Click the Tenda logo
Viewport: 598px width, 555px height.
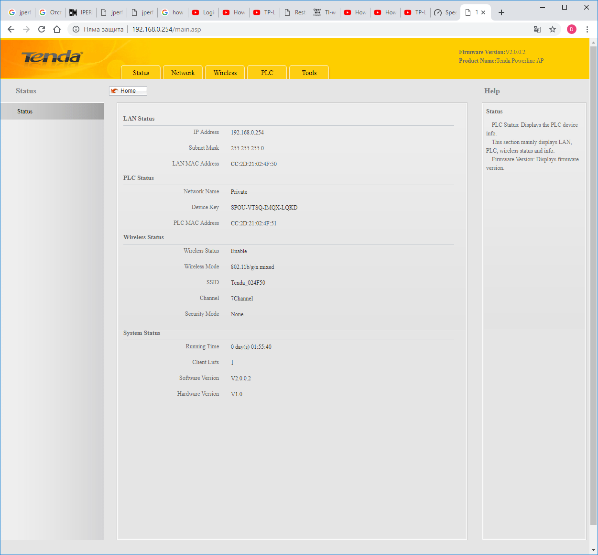pos(52,57)
